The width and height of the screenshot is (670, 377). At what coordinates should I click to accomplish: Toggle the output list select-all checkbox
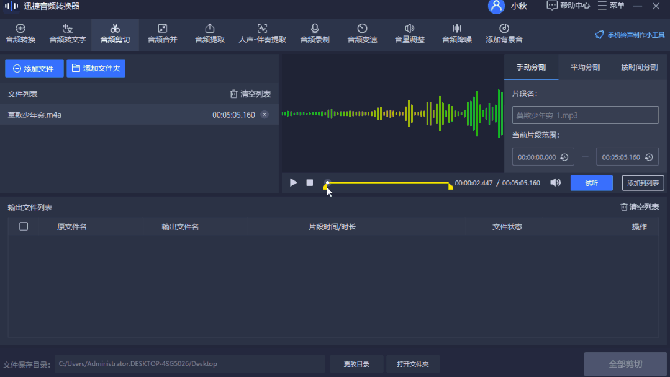(x=24, y=226)
